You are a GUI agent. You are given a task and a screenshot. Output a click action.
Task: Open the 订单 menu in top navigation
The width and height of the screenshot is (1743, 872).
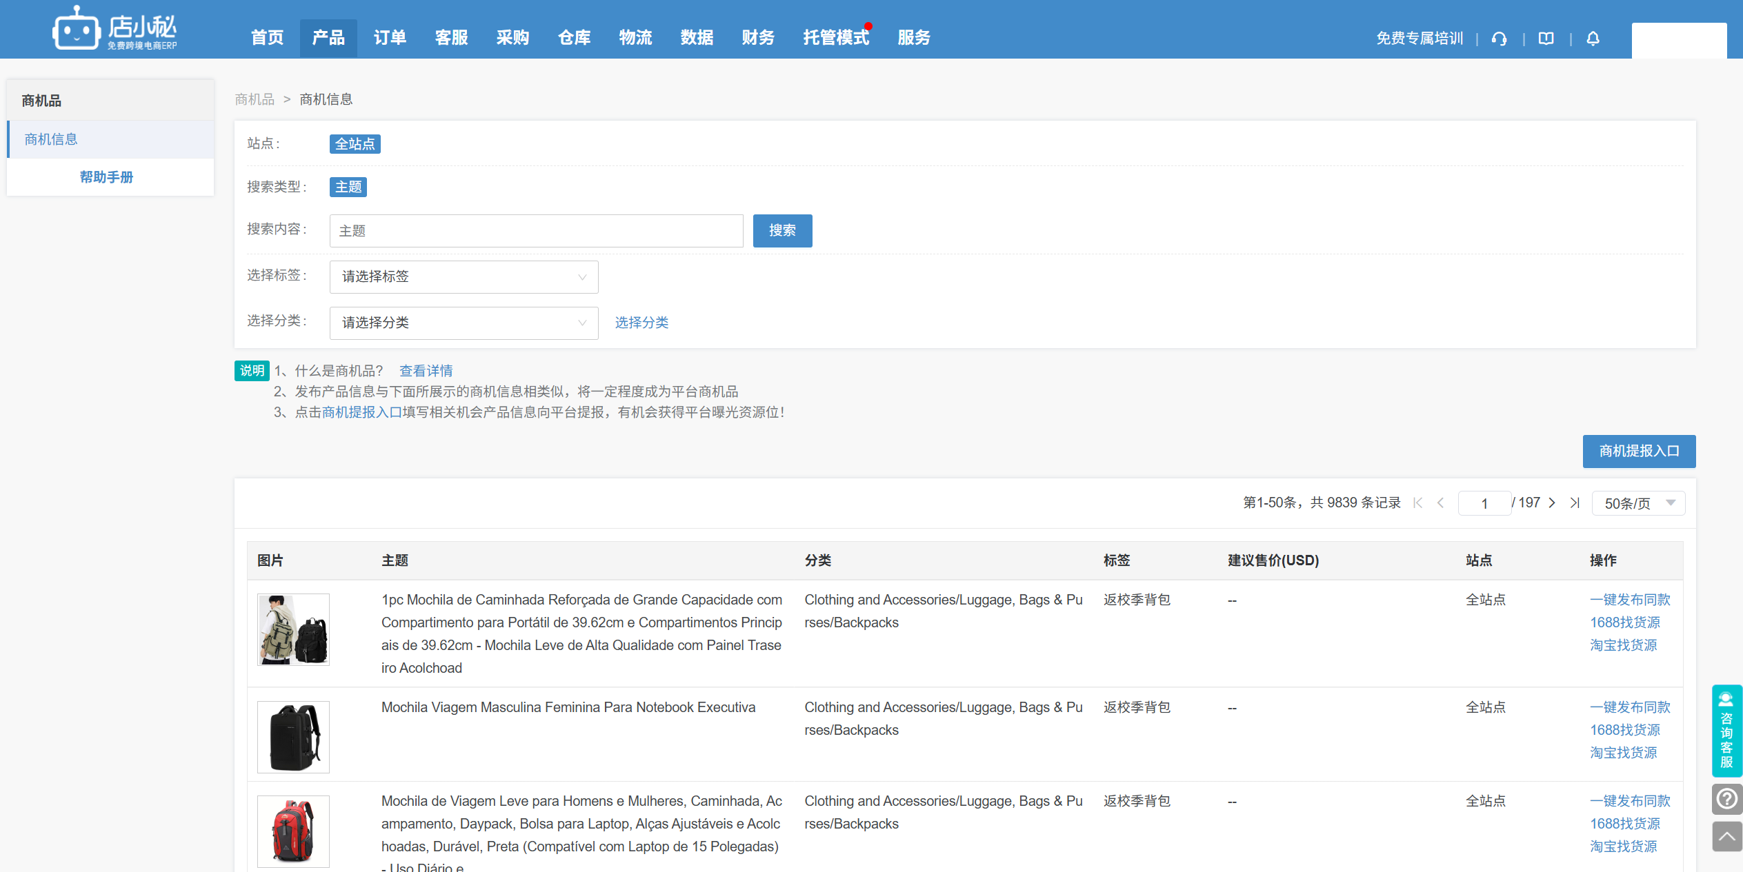coord(390,38)
